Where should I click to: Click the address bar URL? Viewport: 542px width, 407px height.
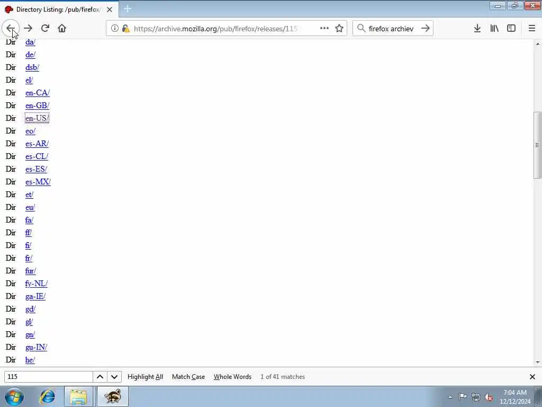(215, 29)
